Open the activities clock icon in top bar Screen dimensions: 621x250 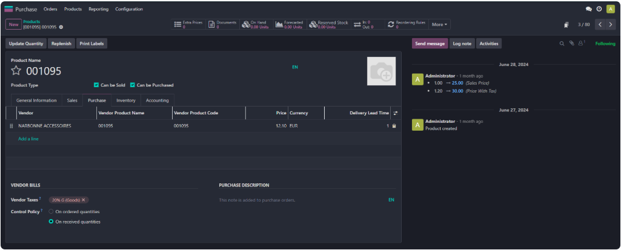coord(599,9)
